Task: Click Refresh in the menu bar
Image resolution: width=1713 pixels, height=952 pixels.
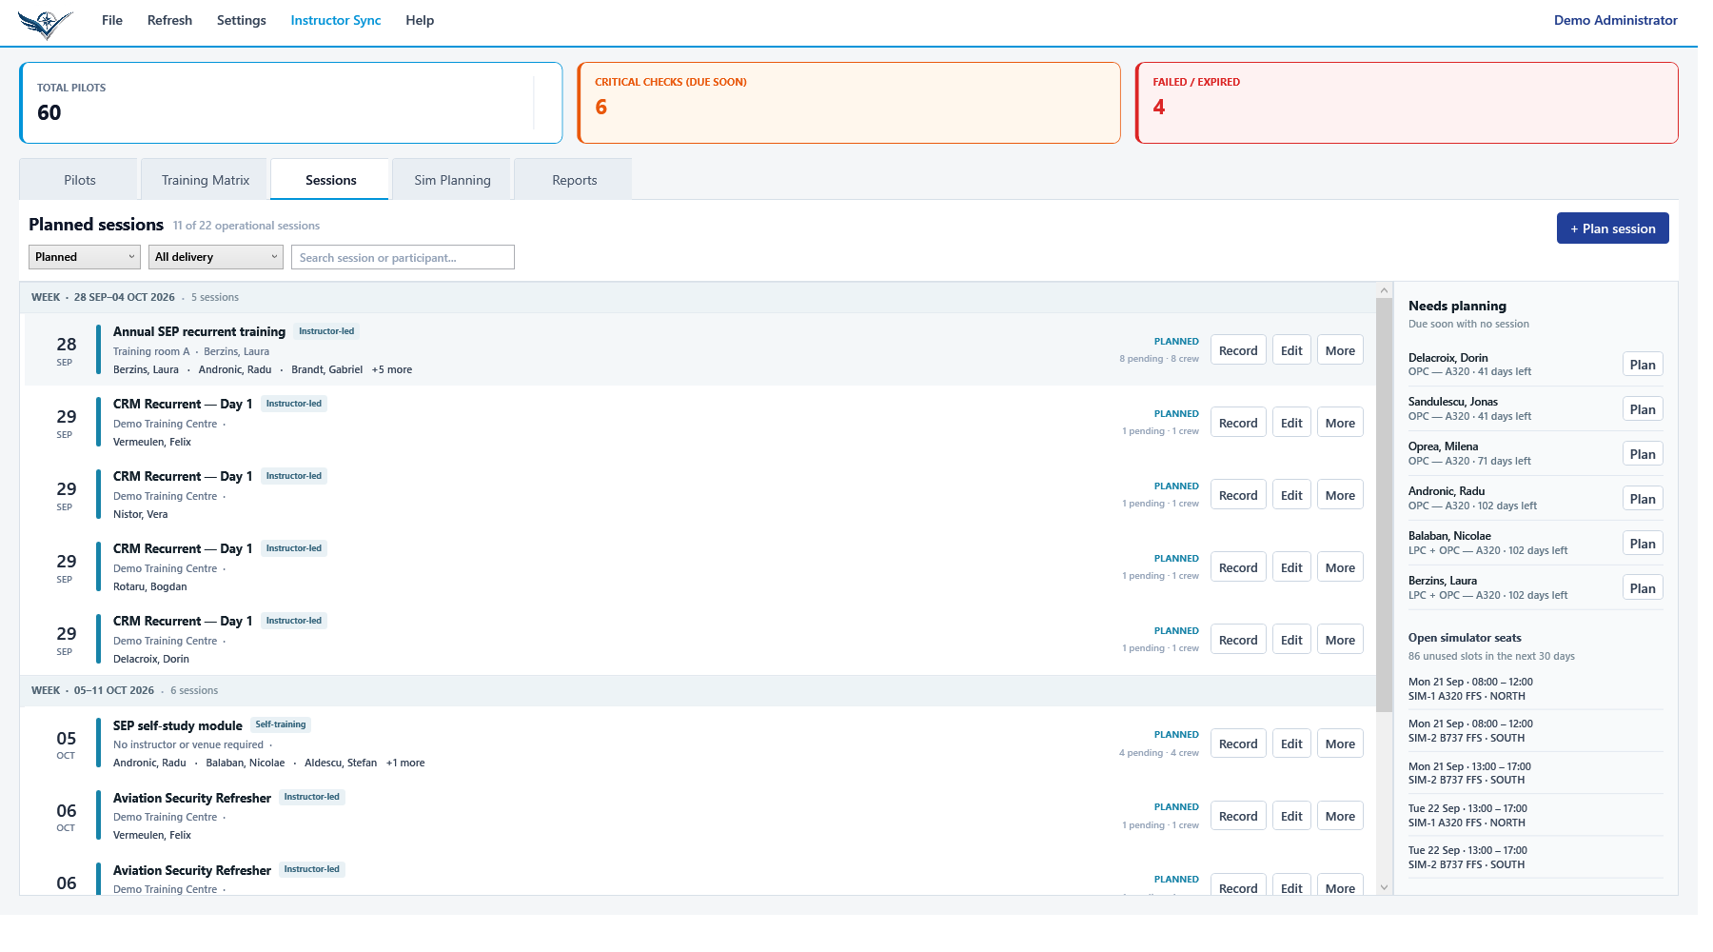Action: pyautogui.click(x=169, y=20)
